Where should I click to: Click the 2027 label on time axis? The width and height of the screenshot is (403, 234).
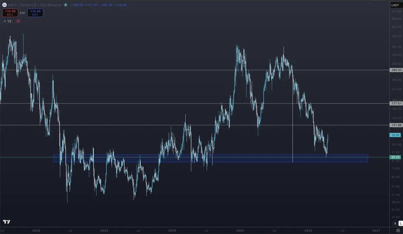(x=376, y=231)
